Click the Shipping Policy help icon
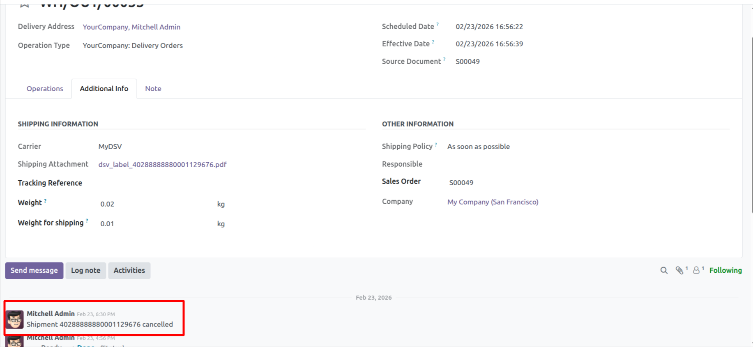 tap(436, 145)
